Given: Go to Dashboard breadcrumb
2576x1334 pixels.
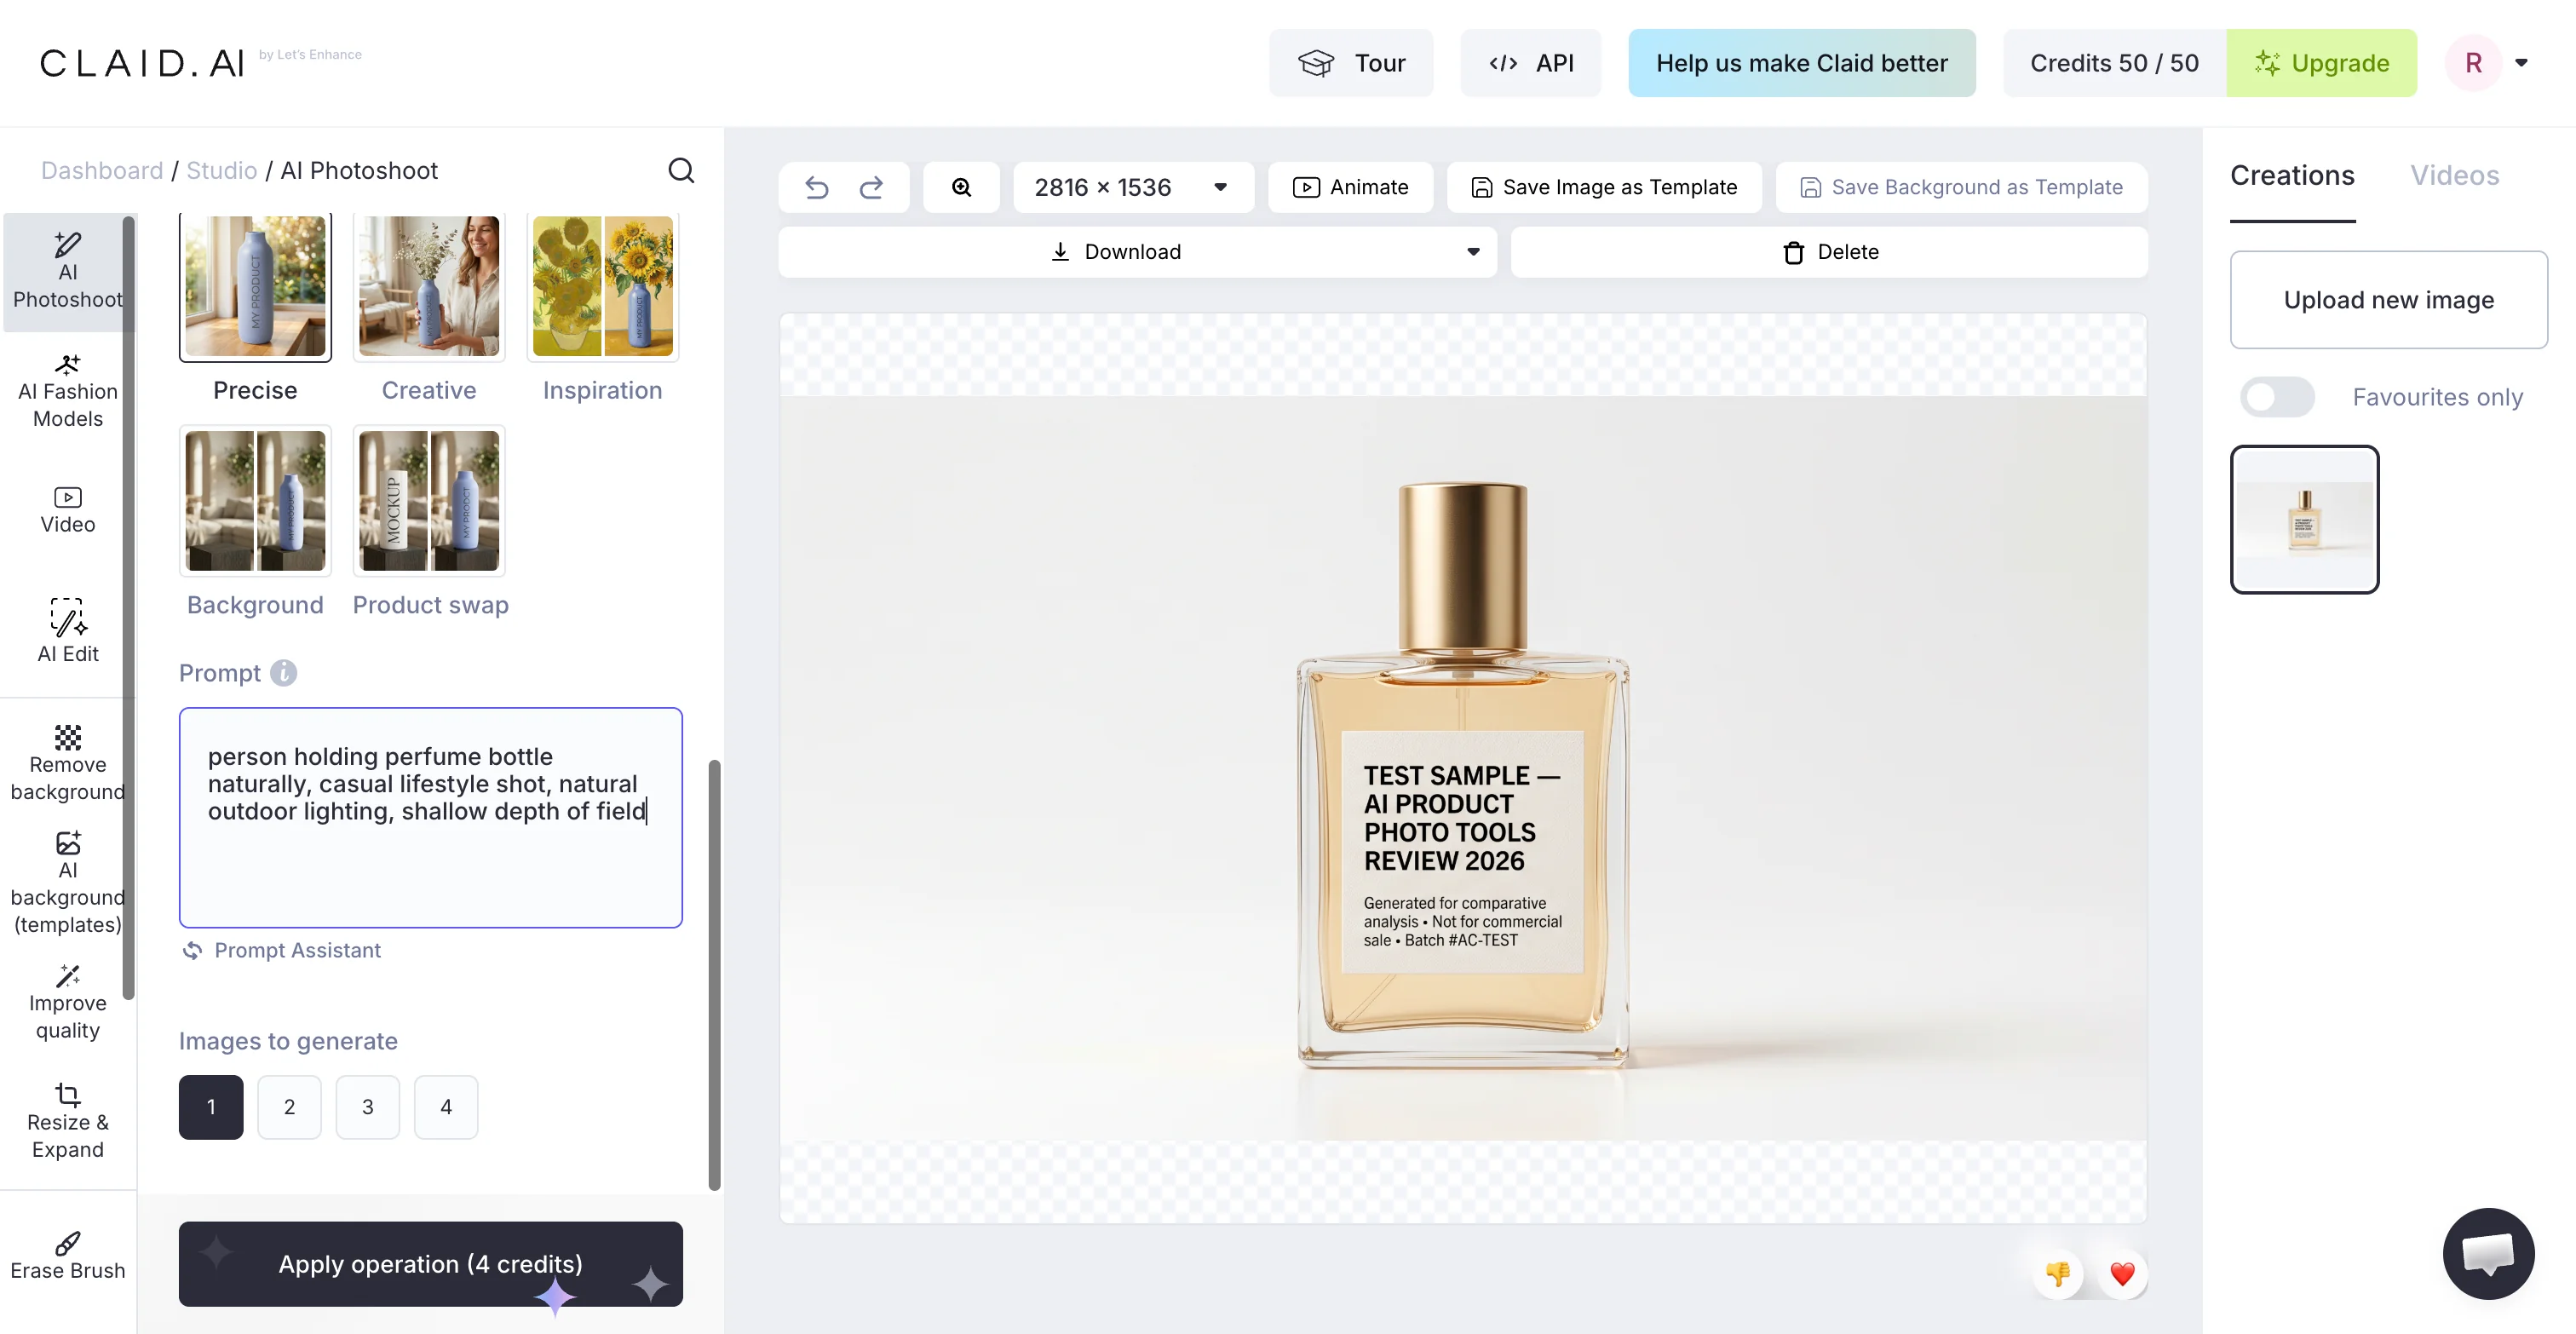Looking at the screenshot, I should pyautogui.click(x=102, y=171).
